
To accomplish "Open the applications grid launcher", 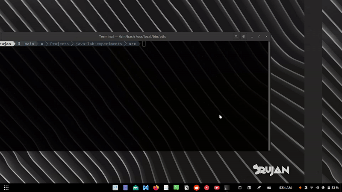I will (6, 188).
